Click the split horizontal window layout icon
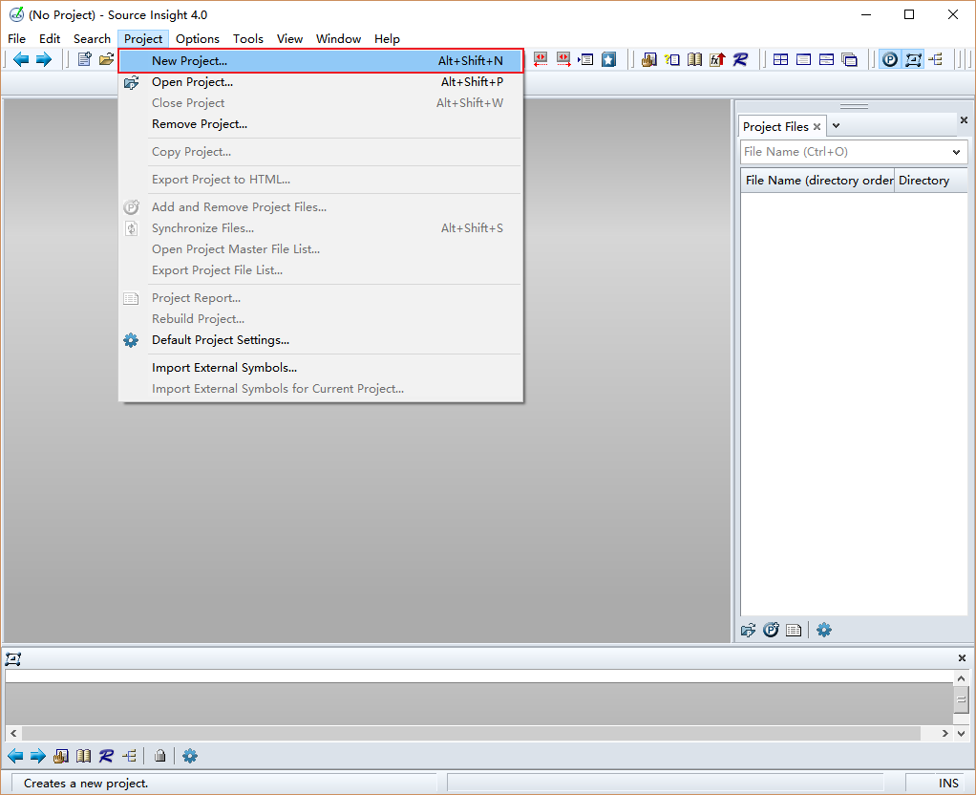Image resolution: width=976 pixels, height=795 pixels. [x=827, y=60]
